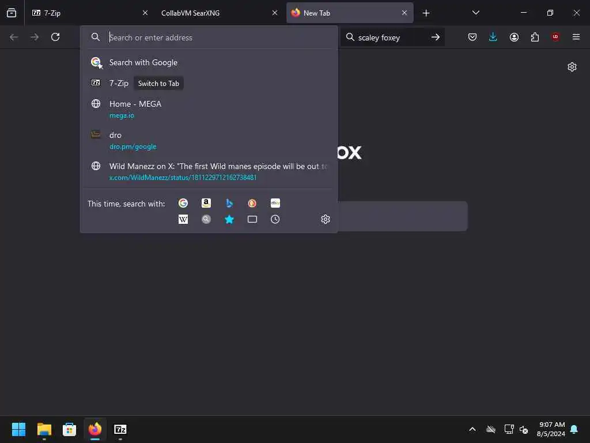Open 7-Zip from the taskbar

tap(120, 429)
